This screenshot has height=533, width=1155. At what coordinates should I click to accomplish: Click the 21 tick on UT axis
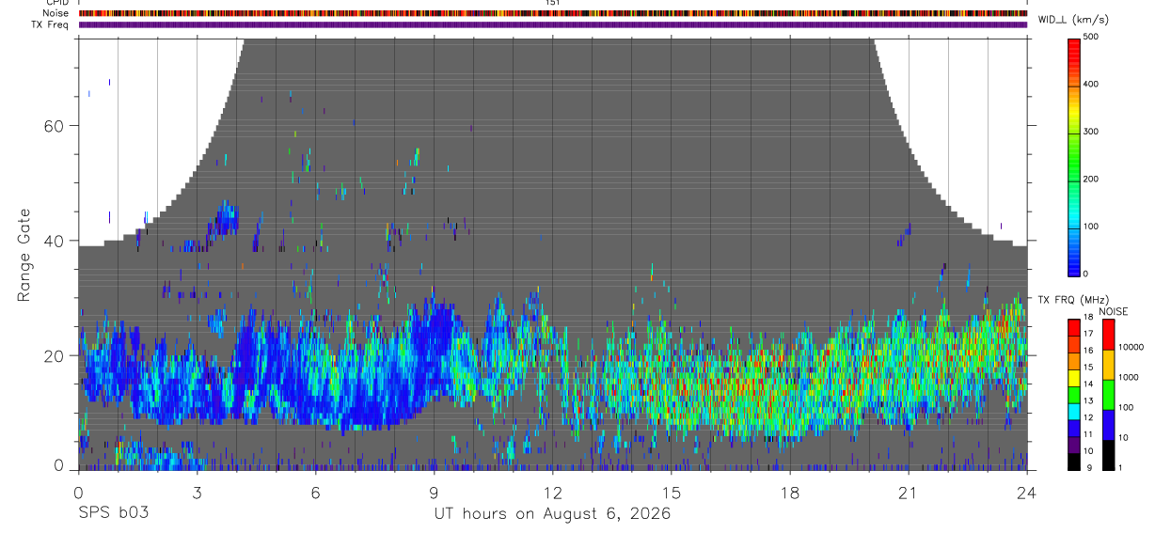coord(908,493)
